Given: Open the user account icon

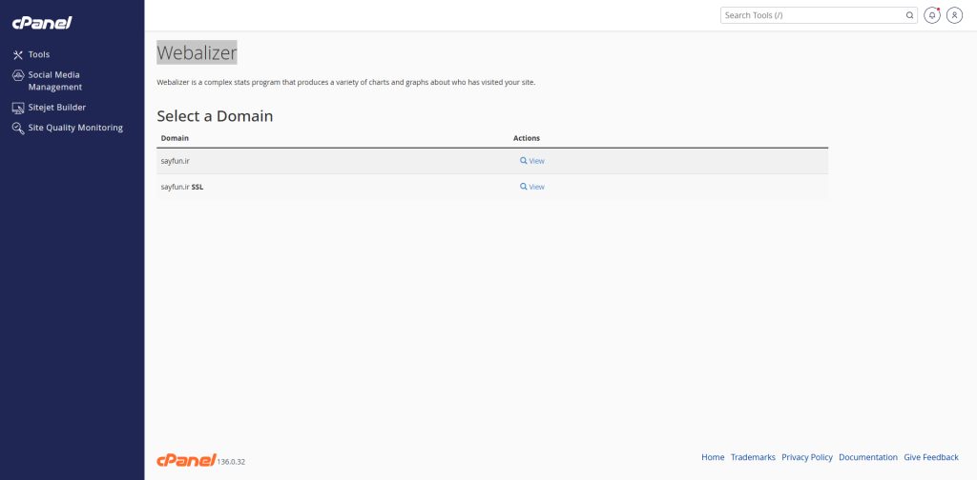Looking at the screenshot, I should coord(954,15).
